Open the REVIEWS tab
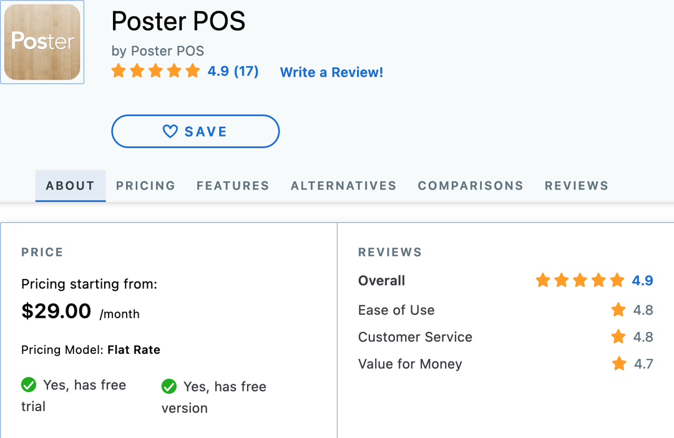Screen dimensions: 674x438 576,185
